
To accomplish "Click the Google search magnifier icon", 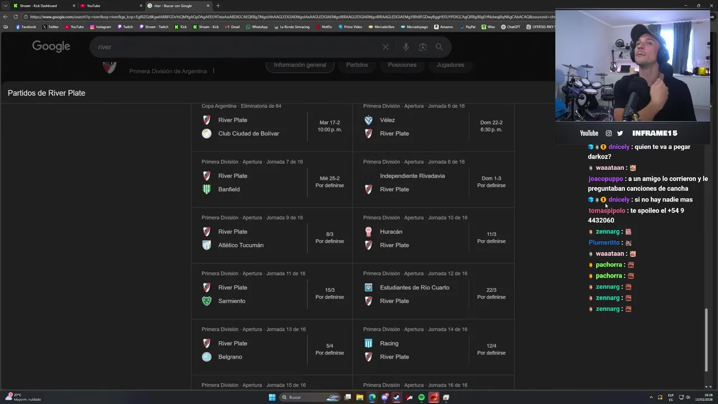I will [439, 47].
